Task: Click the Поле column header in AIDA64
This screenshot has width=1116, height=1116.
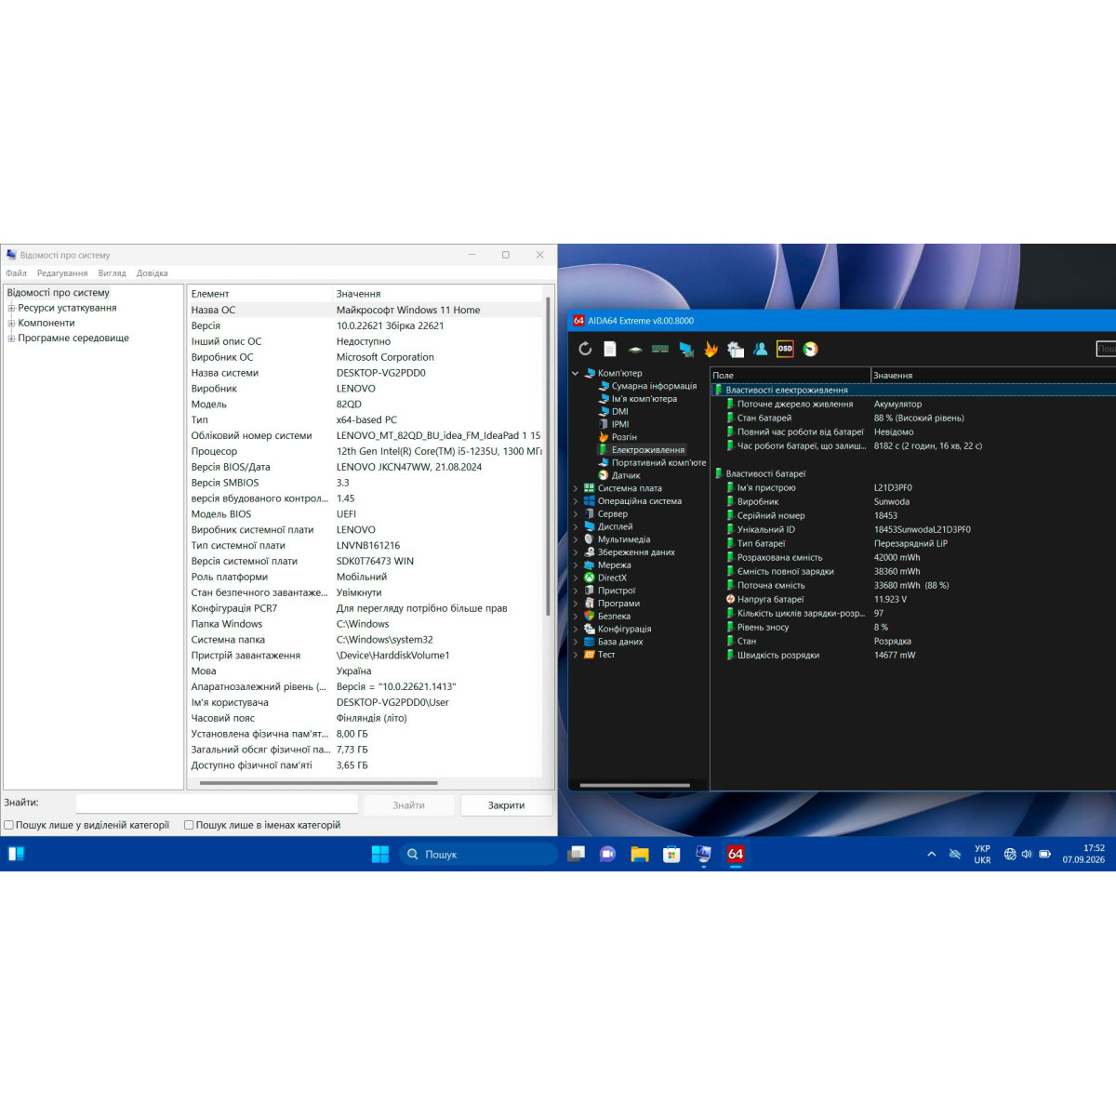Action: [790, 375]
